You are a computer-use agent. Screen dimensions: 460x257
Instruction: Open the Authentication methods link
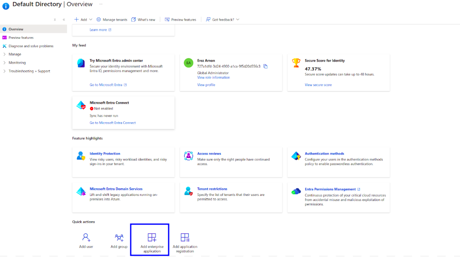point(324,153)
